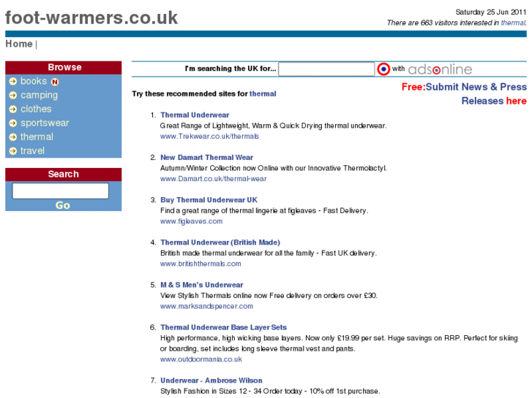Browse the books category
This screenshot has height=398, width=532.
point(34,81)
